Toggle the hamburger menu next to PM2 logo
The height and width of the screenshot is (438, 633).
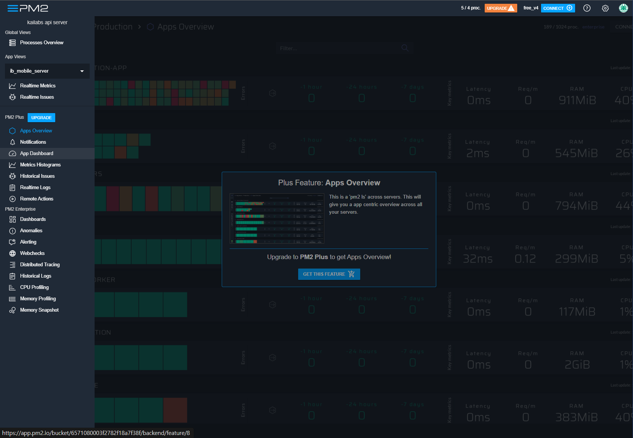coord(12,8)
